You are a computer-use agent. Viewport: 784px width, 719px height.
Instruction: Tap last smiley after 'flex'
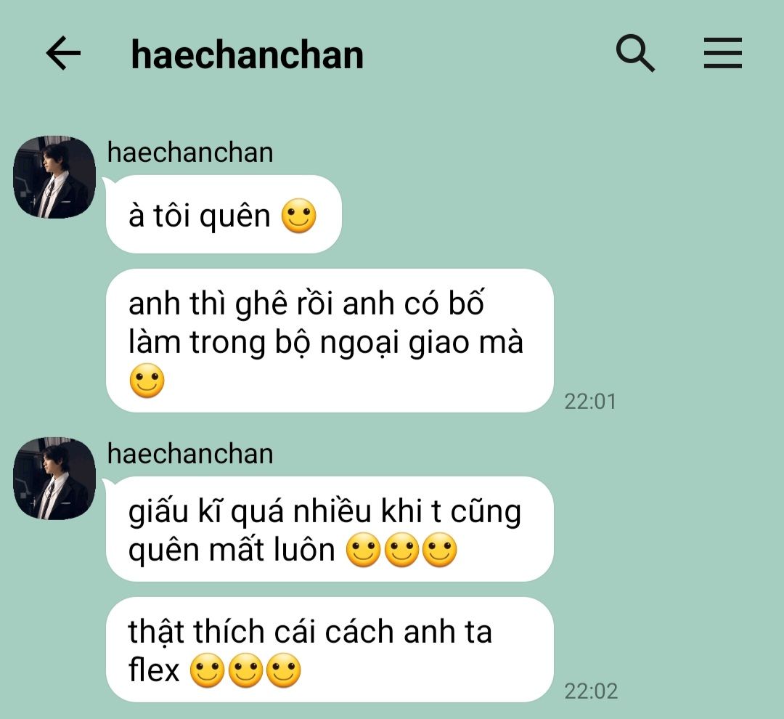coord(284,670)
